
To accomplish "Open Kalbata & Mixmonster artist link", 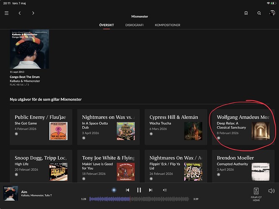I will pyautogui.click(x=25, y=81).
